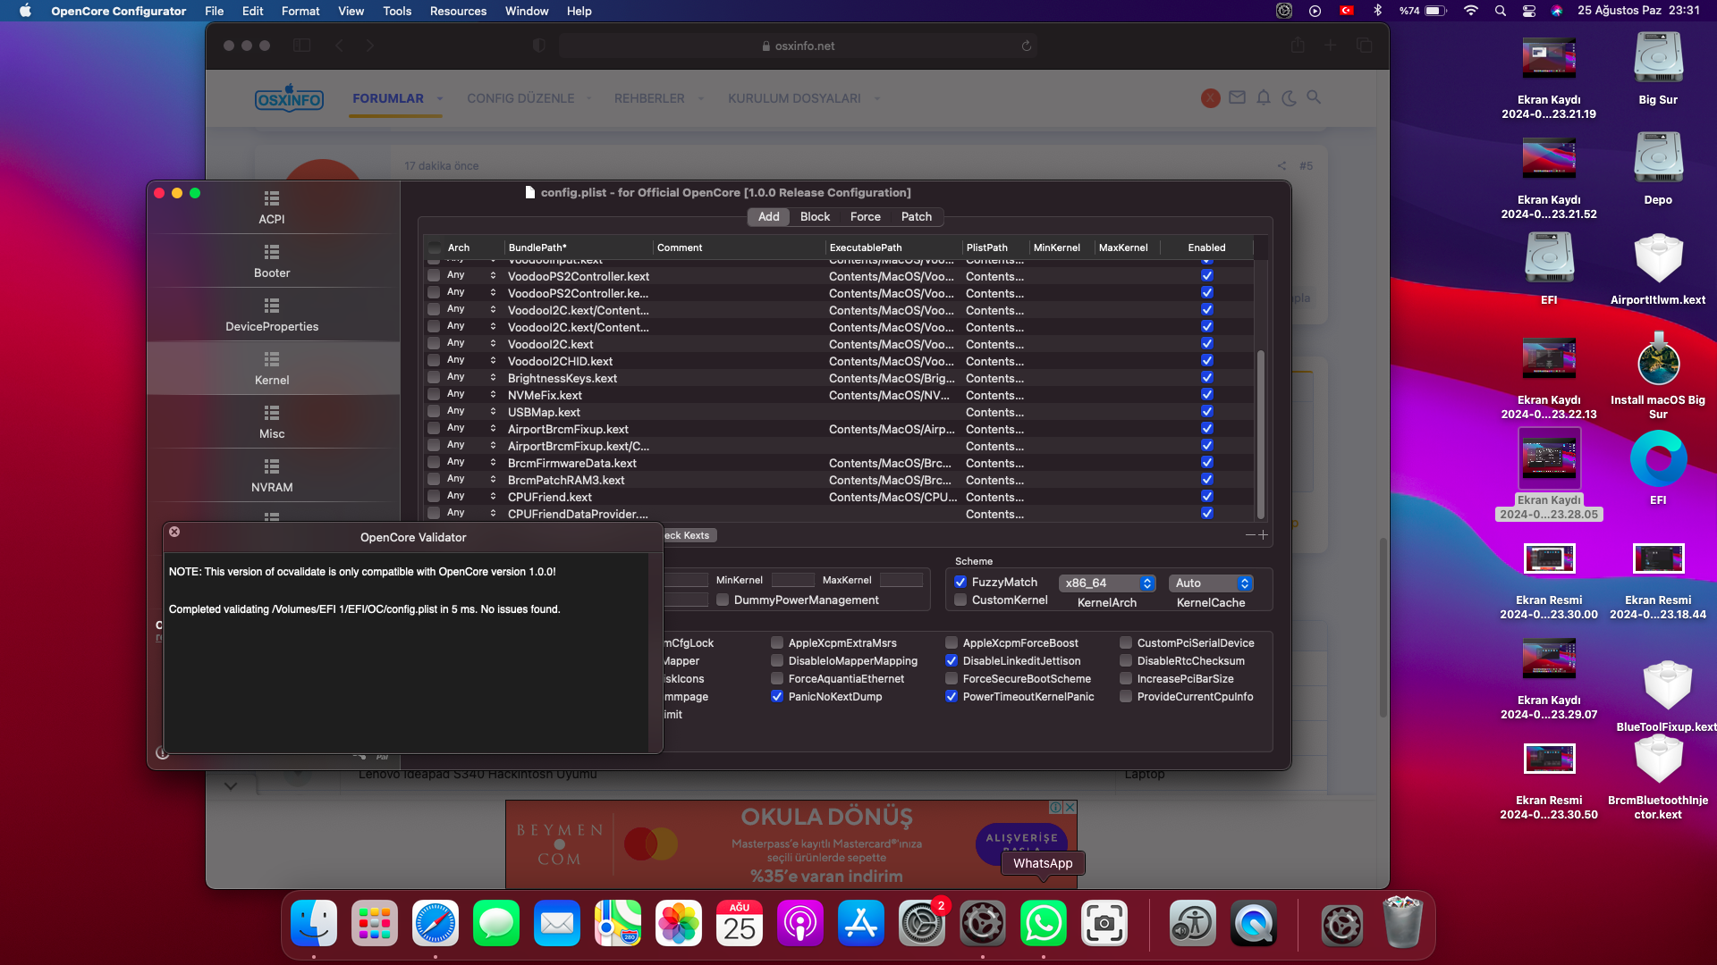Add a new kext entry with plus

coord(1263,535)
